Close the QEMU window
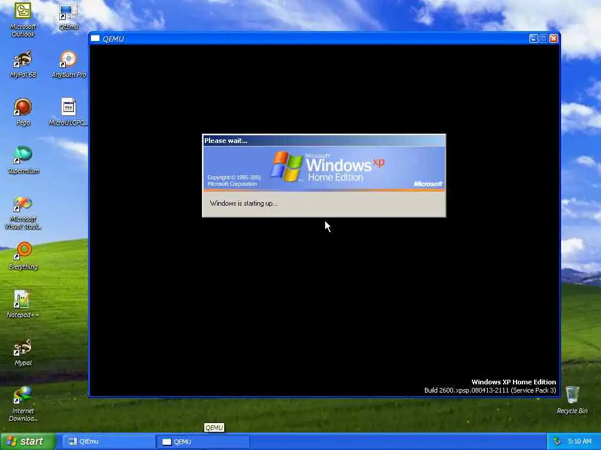 553,38
